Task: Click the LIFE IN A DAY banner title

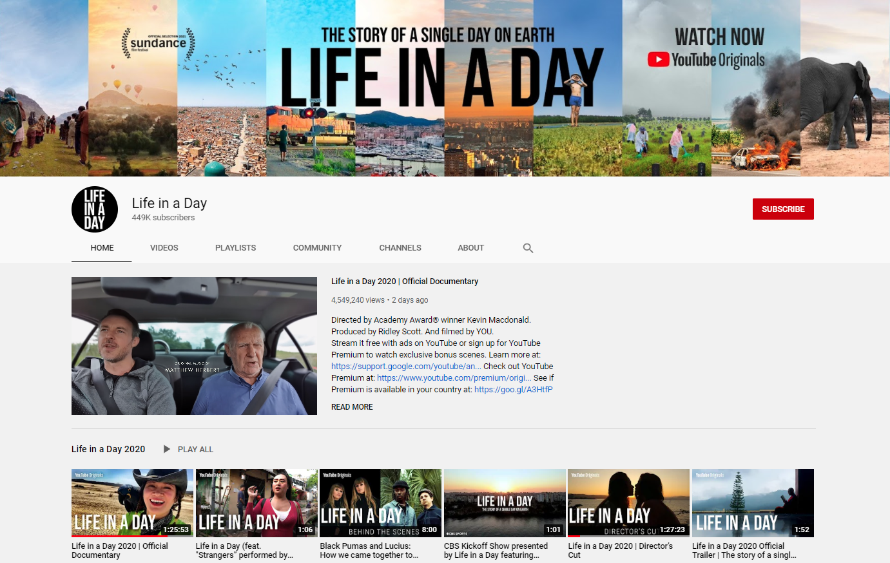Action: 442,78
